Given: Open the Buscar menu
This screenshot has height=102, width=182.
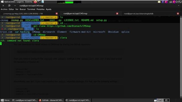Looking at the screenshot, I should point(23,9).
